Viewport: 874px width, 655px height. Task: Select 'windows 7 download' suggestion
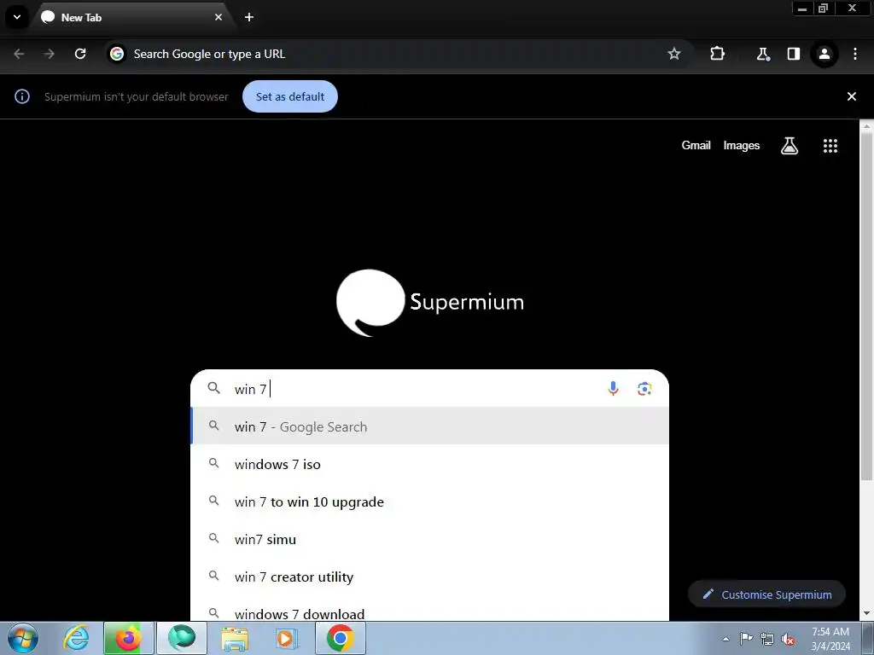point(430,609)
